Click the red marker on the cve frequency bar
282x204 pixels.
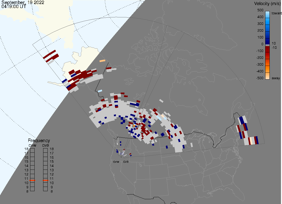[x=45, y=180]
